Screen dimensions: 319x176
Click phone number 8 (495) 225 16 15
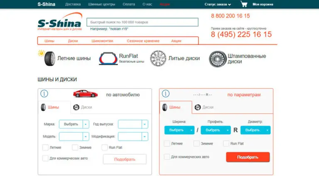241,34
